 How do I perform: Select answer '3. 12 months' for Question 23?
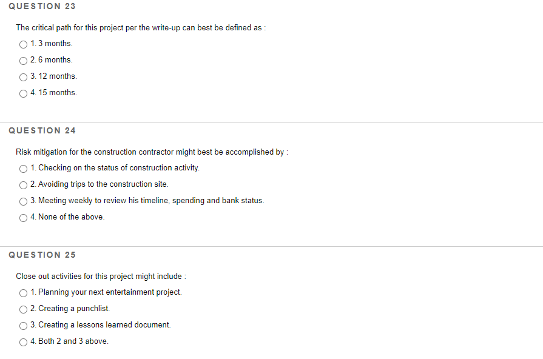pyautogui.click(x=23, y=77)
